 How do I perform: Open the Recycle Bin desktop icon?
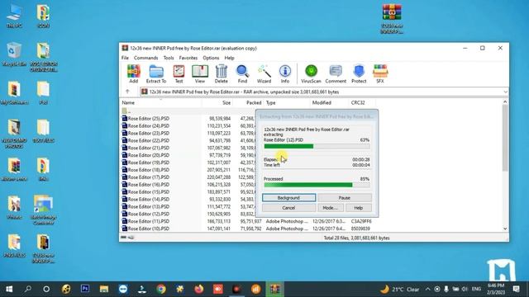point(14,54)
